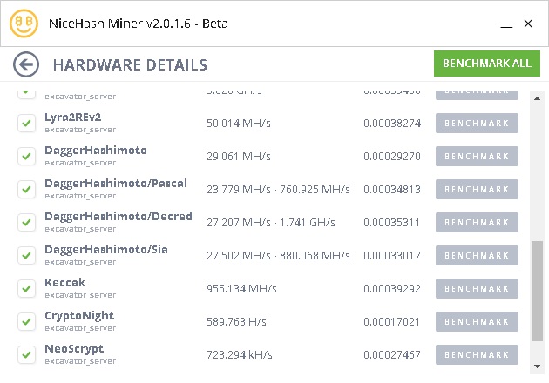549x383 pixels.
Task: Toggle the NeoScrypt algorithm checkbox
Action: [27, 354]
